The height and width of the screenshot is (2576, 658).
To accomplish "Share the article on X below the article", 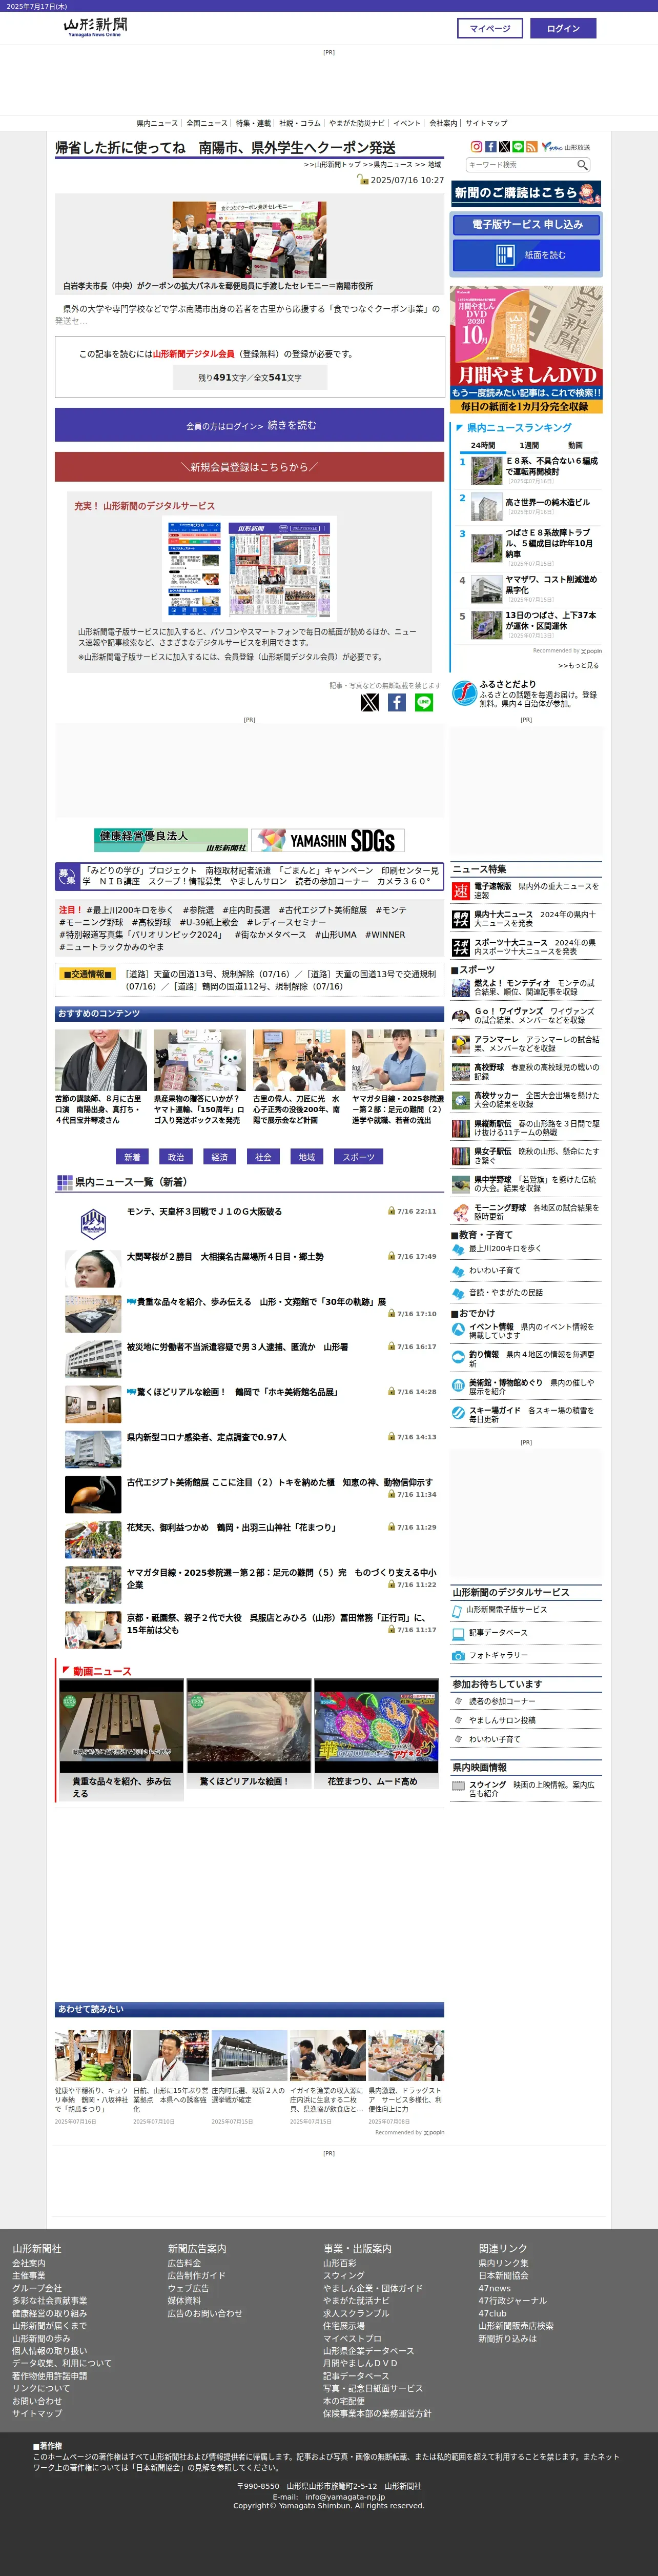I will [369, 702].
